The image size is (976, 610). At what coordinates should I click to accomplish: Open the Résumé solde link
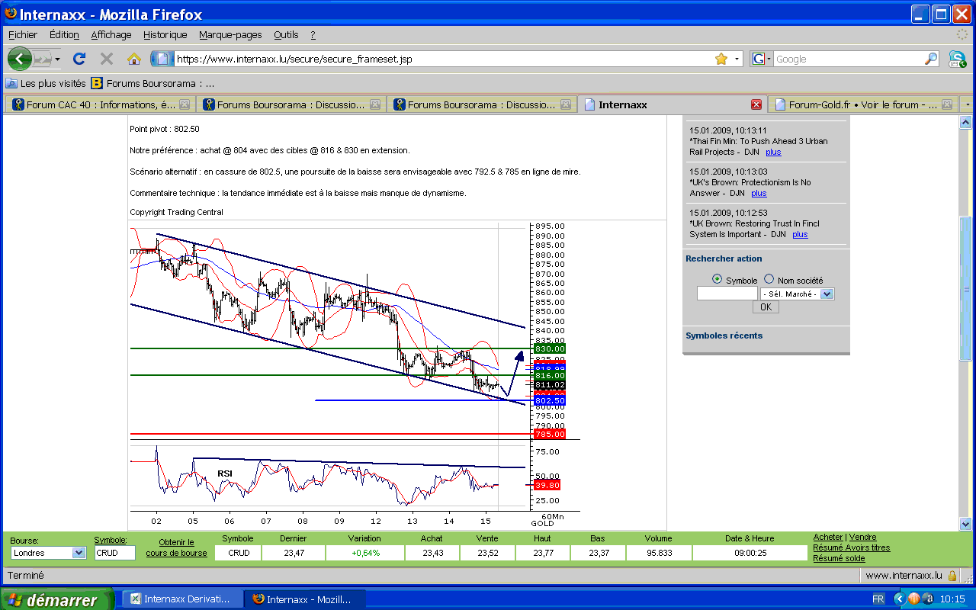pos(839,558)
